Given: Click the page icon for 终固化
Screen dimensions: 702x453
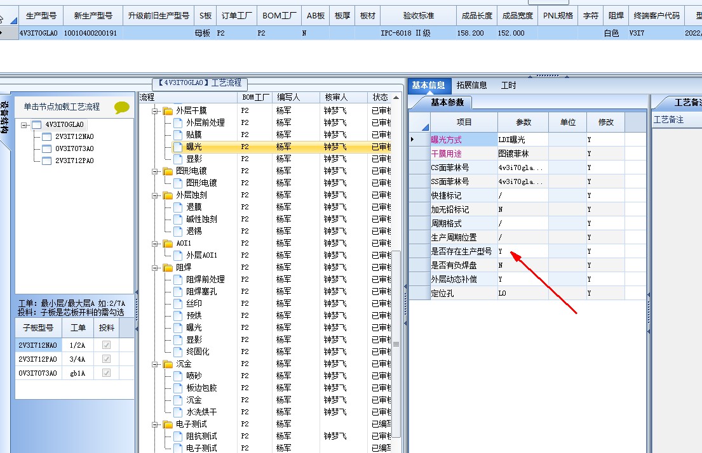Looking at the screenshot, I should tap(178, 352).
